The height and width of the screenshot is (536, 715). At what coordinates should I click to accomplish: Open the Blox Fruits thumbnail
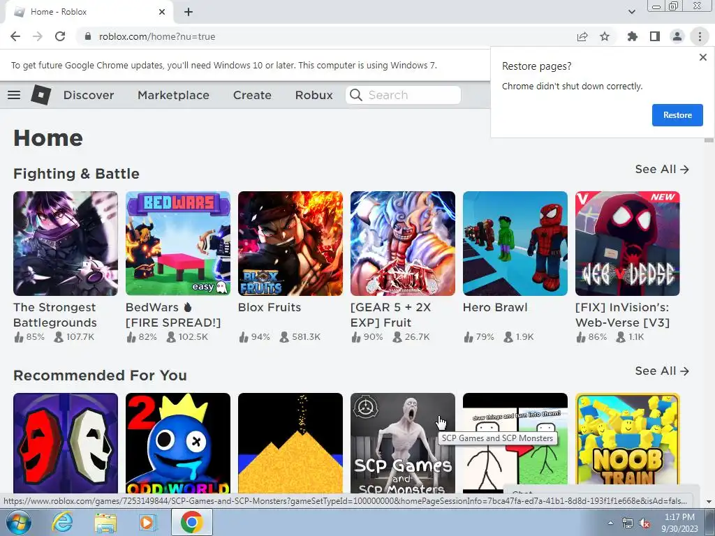[290, 244]
